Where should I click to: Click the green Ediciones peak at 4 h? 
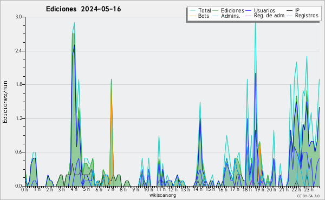[x=73, y=34]
